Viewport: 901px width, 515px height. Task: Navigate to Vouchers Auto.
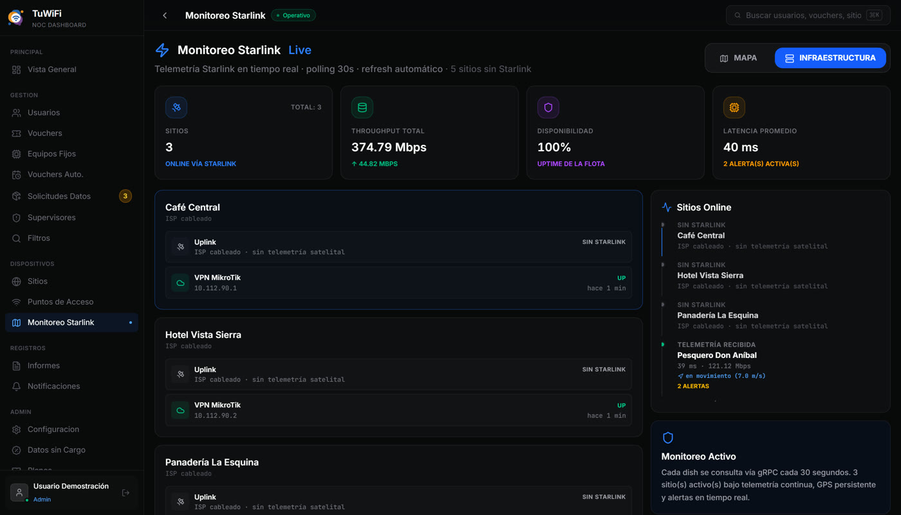pos(71,174)
